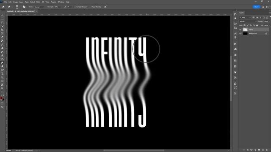
Task: Toggle lock position
Action: coord(251,25)
